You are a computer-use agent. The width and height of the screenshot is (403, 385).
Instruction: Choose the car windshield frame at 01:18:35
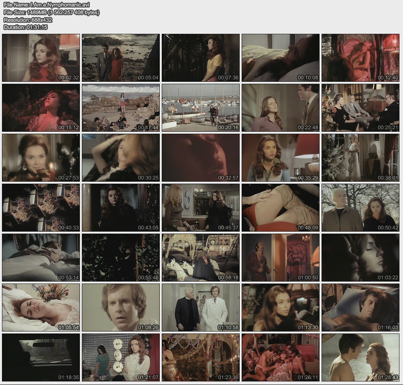(41, 357)
